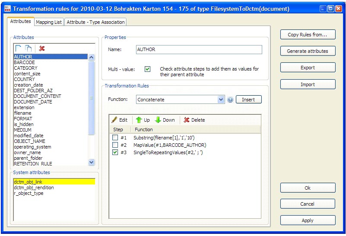Click the Import button
Viewport: 346px width, 236px height.
click(308, 84)
